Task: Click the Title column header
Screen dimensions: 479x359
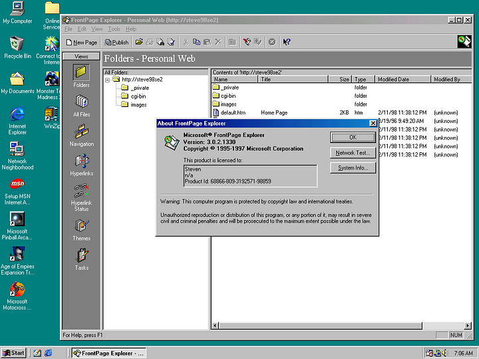Action: point(293,79)
